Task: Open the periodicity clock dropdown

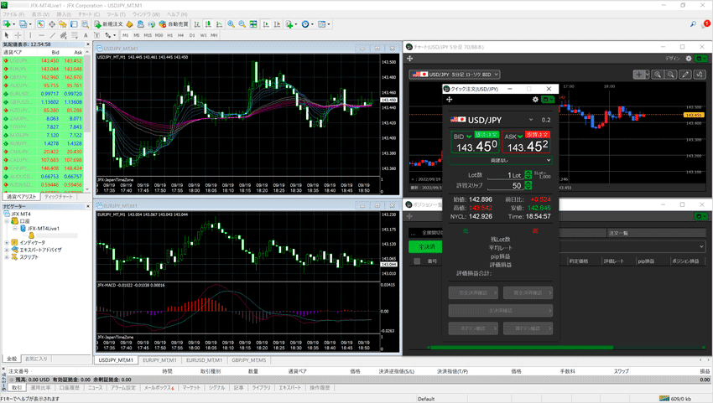Action: click(x=307, y=24)
